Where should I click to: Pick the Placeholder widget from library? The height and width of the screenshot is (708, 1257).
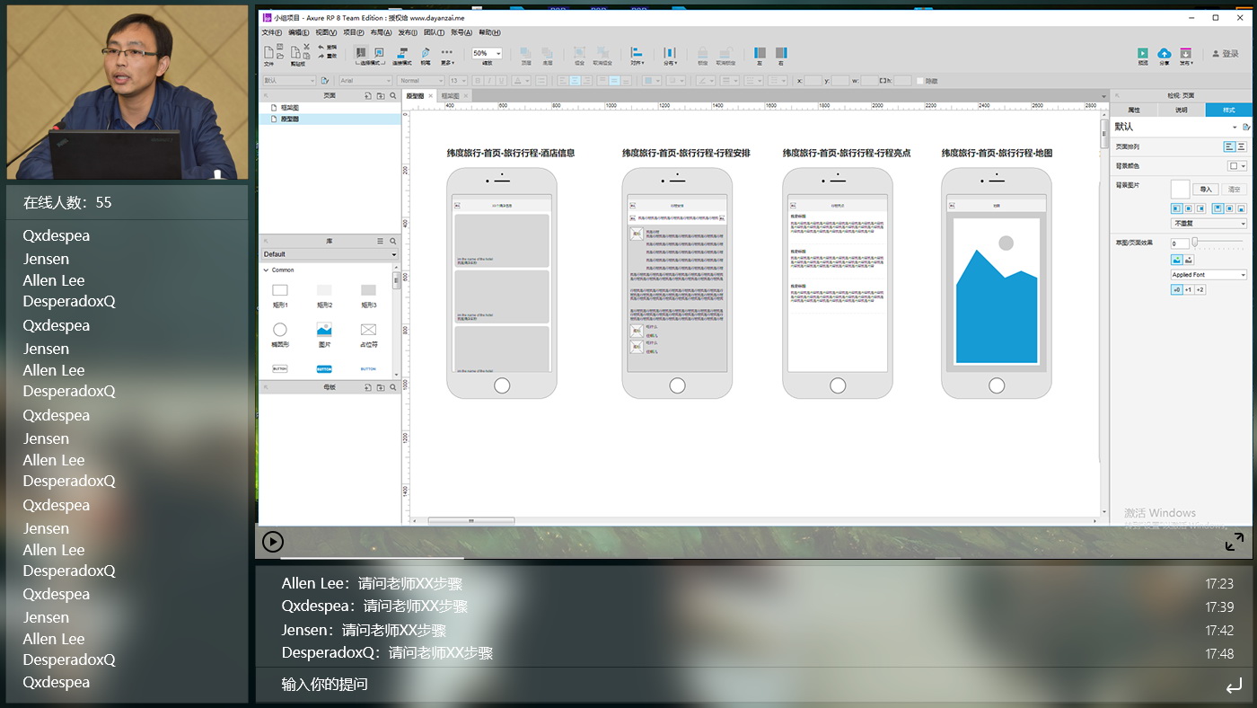pos(368,330)
